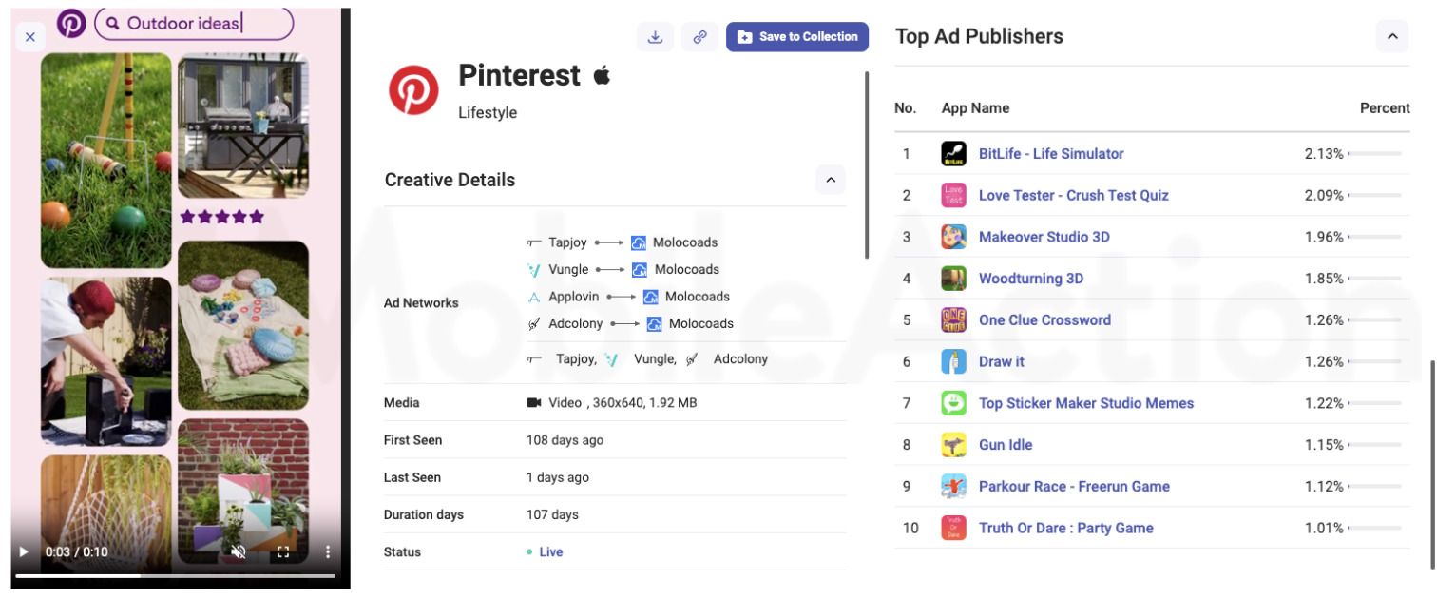The height and width of the screenshot is (599, 1456).
Task: Open One Clue Crossword publisher
Action: tap(1045, 320)
